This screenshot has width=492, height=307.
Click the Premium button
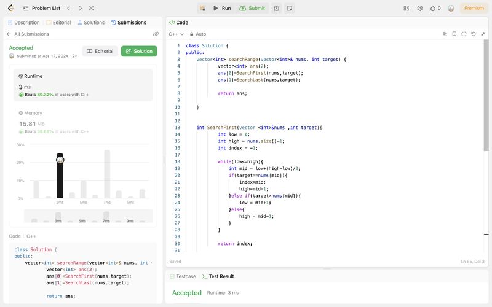pos(474,8)
